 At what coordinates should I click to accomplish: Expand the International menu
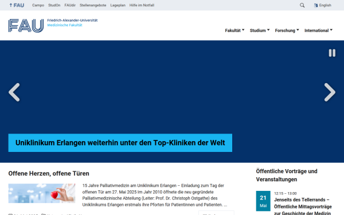click(x=318, y=30)
